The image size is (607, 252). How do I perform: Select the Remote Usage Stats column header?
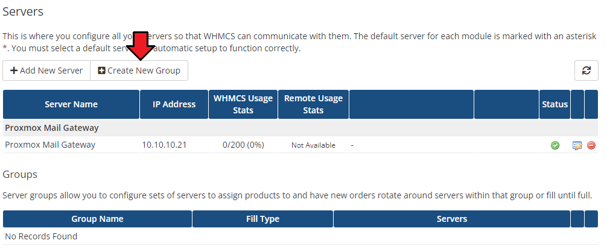coord(313,104)
